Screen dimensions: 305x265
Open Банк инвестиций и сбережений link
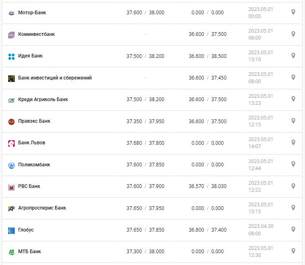[55, 78]
